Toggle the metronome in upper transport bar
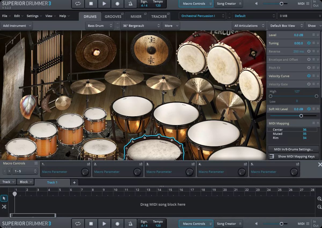Viewport: 322px width, 228px height. click(130, 4)
